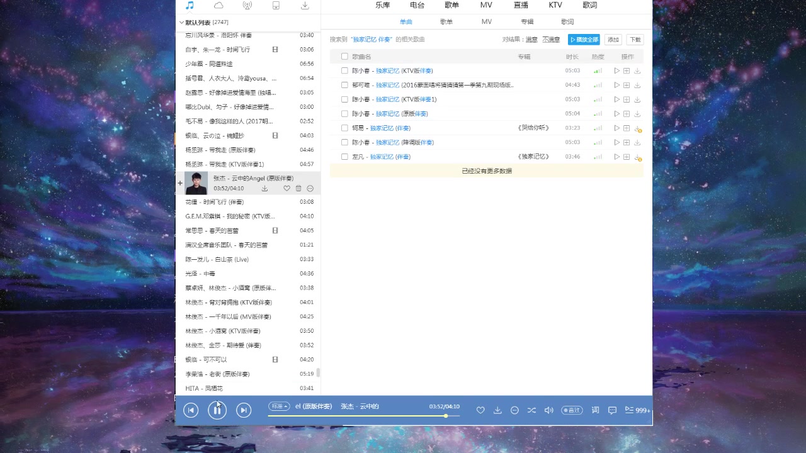
Task: Favorite 张杰 - 云中的Angel in playlist row
Action: [x=287, y=189]
